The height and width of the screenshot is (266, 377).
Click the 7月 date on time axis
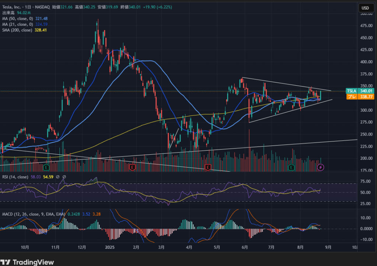271,247
